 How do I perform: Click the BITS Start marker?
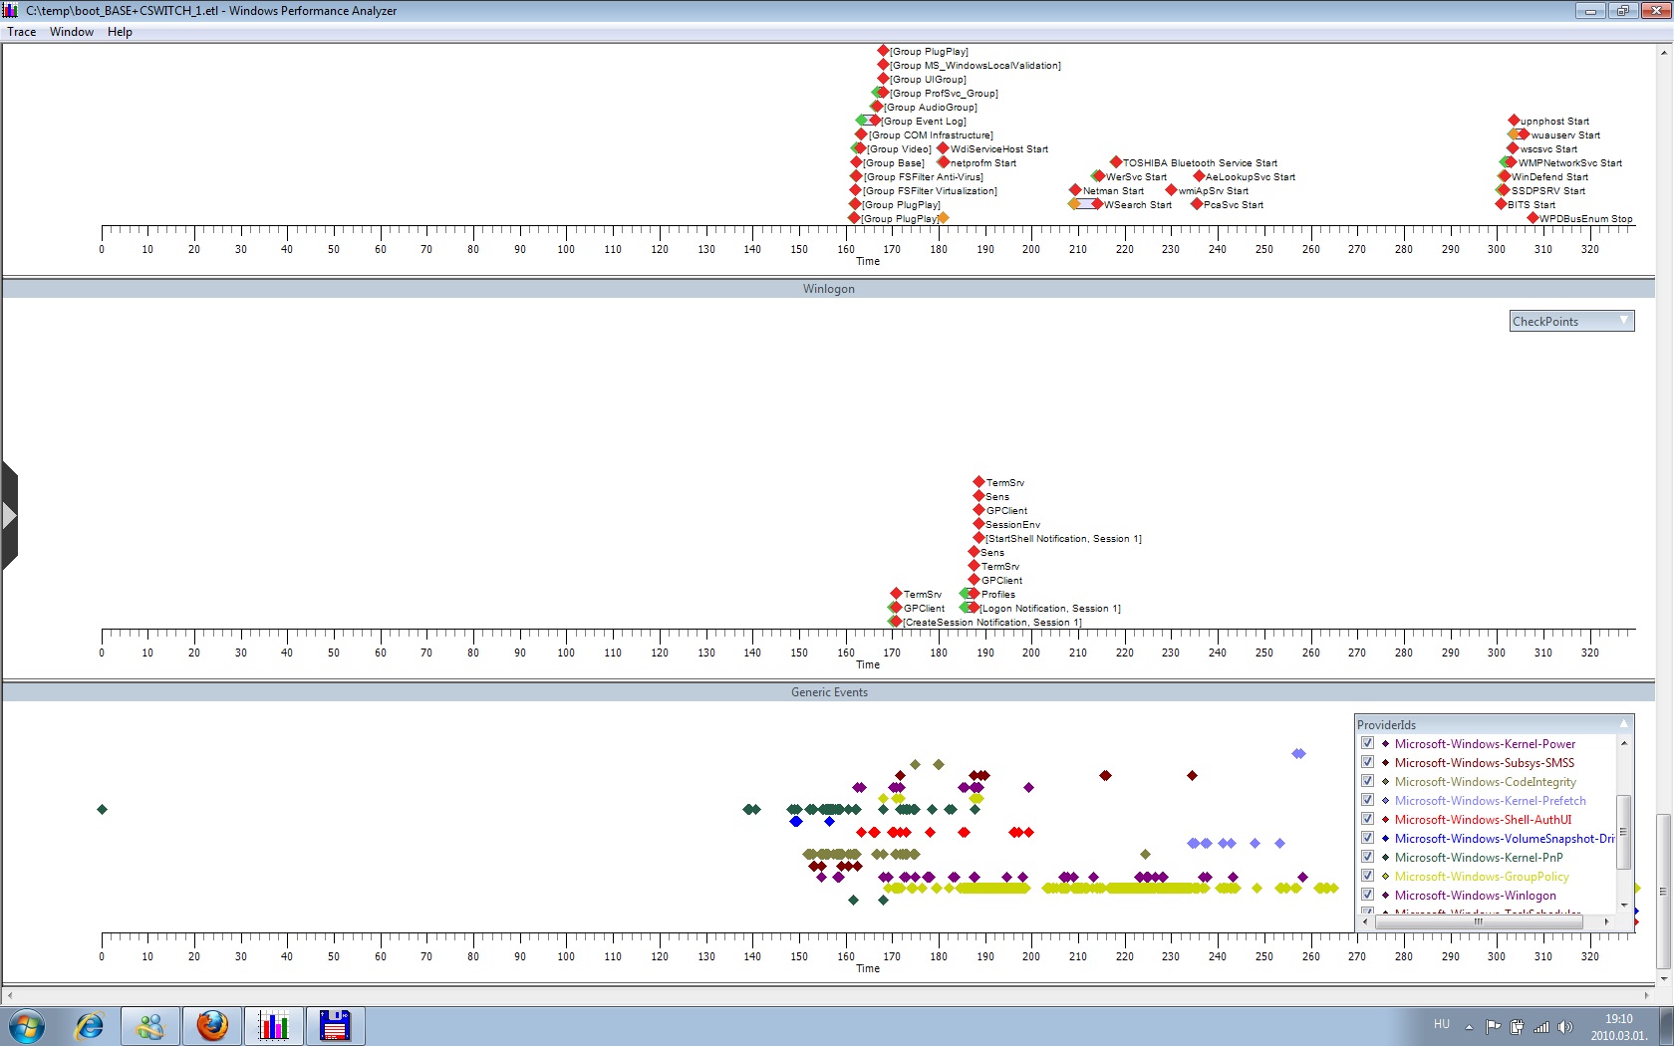point(1501,204)
